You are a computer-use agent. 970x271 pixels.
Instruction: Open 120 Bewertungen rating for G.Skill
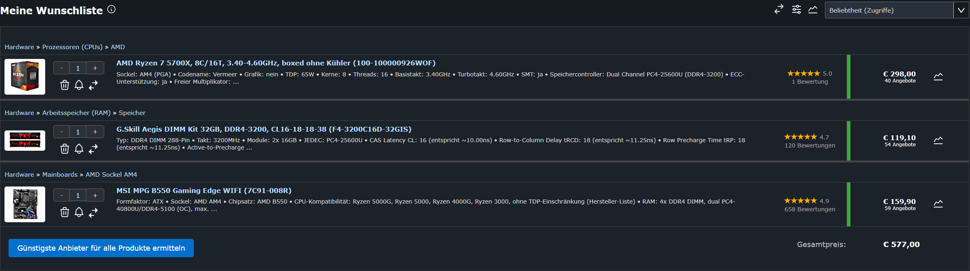click(x=810, y=145)
